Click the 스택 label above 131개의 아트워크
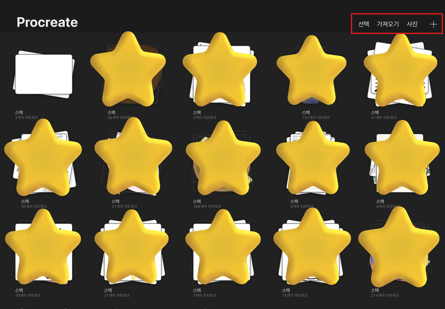 pyautogui.click(x=306, y=112)
